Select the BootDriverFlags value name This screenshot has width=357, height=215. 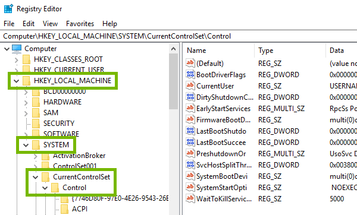point(221,75)
